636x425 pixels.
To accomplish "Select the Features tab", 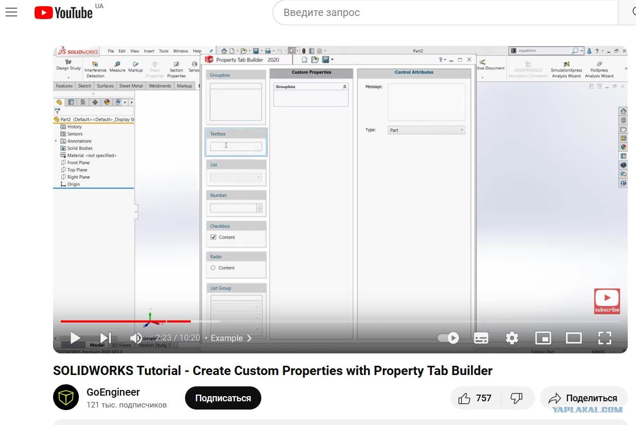I will coord(64,86).
